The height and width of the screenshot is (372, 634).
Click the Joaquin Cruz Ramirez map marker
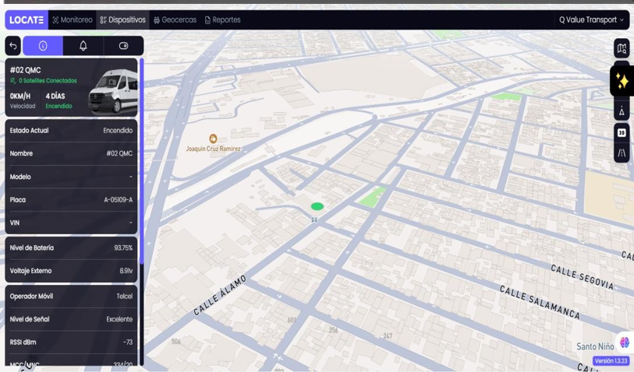pos(213,139)
